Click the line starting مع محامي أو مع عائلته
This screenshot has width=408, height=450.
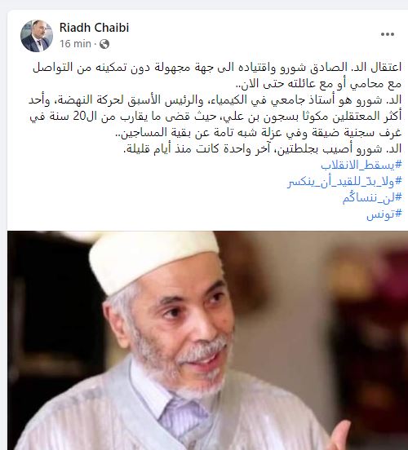click(x=318, y=84)
